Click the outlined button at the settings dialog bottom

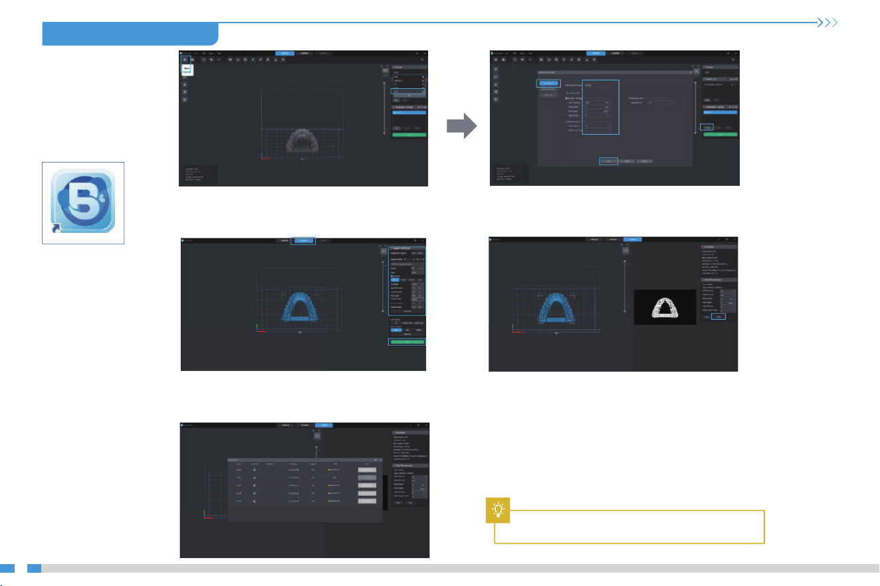click(609, 161)
